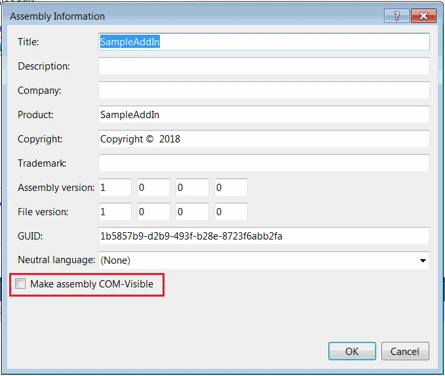
Task: Open the Neutral language dropdown
Action: (x=264, y=260)
